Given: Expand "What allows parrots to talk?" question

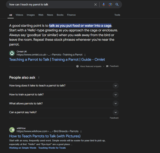Looking at the screenshot, I should click(64, 103).
